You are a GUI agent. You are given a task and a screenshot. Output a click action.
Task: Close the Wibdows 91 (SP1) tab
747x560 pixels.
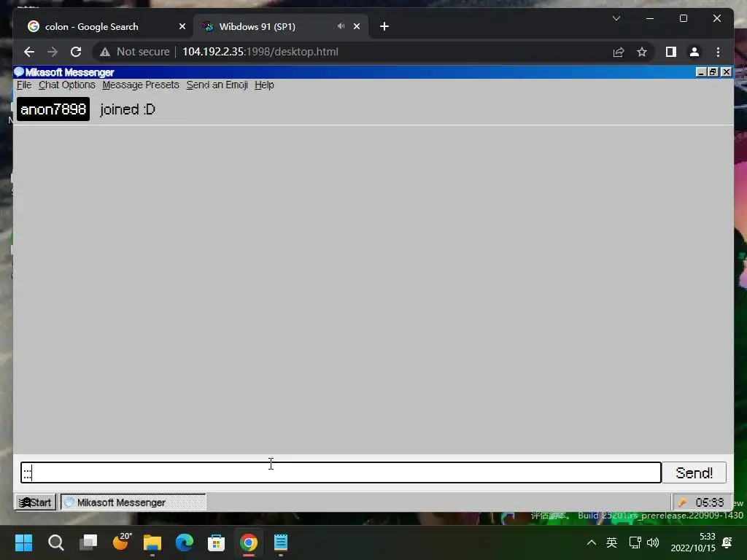pos(356,27)
